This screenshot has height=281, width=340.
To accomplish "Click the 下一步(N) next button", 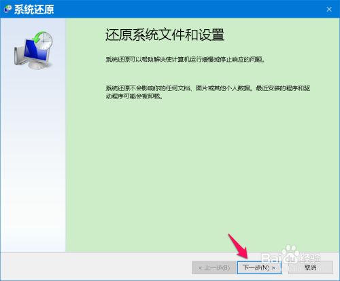I will (259, 267).
